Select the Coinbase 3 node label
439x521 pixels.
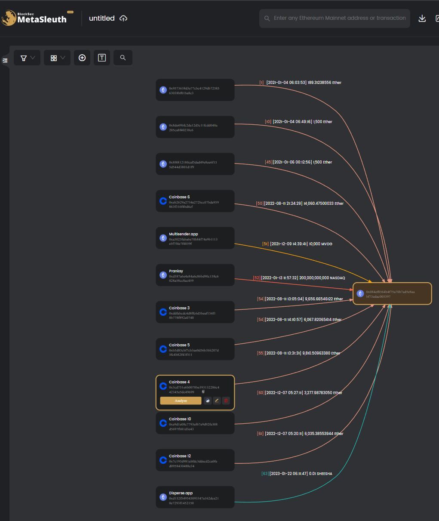tap(179, 308)
